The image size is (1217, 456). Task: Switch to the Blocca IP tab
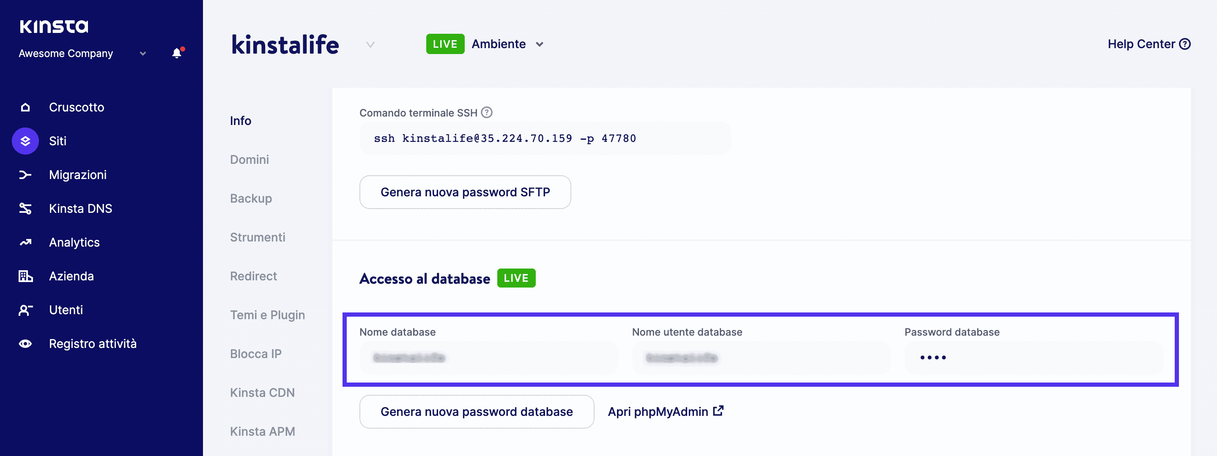(255, 354)
